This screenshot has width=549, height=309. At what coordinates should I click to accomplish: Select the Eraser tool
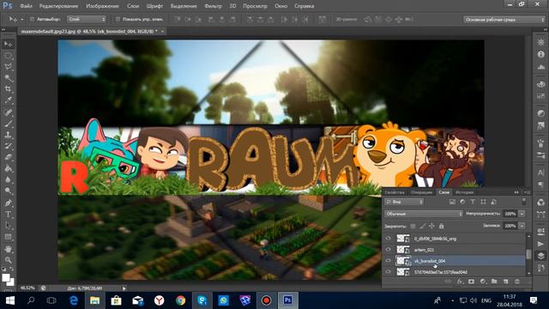pyautogui.click(x=8, y=157)
